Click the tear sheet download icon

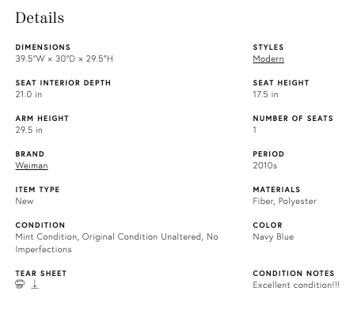(35, 284)
